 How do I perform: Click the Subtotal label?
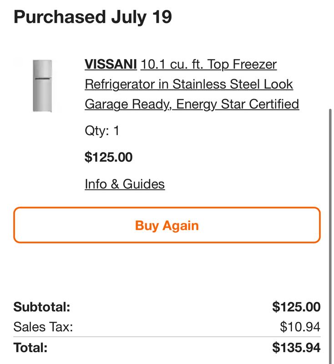click(42, 307)
